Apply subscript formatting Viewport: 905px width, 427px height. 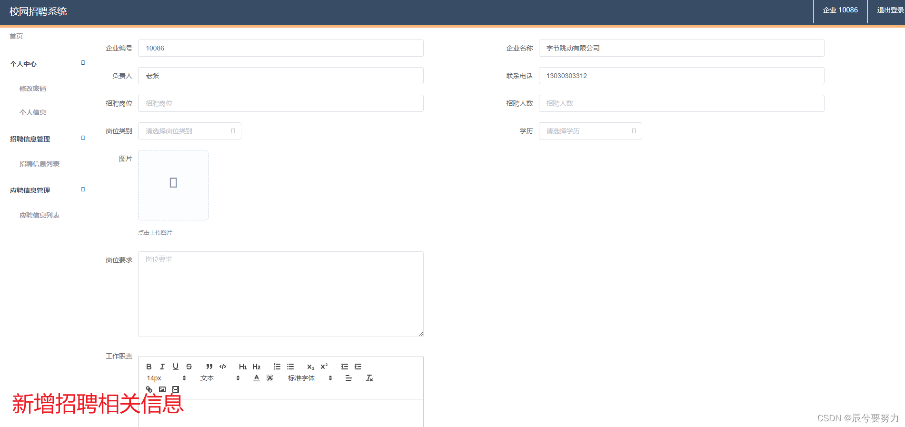coord(311,367)
